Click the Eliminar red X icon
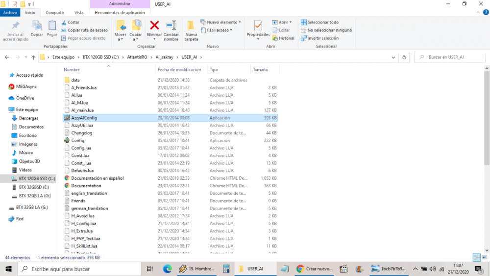This screenshot has height=276, width=490. (x=154, y=25)
